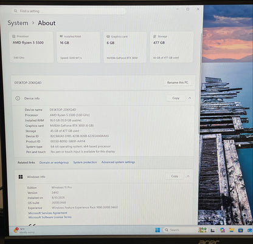Open Microsoft Store from the taskbar
The width and height of the screenshot is (253, 244).
(x=240, y=230)
